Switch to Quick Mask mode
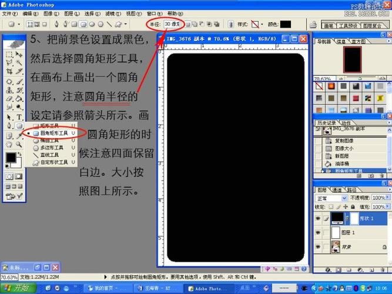This screenshot has width=392, height=294. tap(18, 176)
